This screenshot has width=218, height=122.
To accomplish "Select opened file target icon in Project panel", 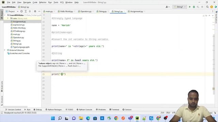I will (x=21, y=11).
